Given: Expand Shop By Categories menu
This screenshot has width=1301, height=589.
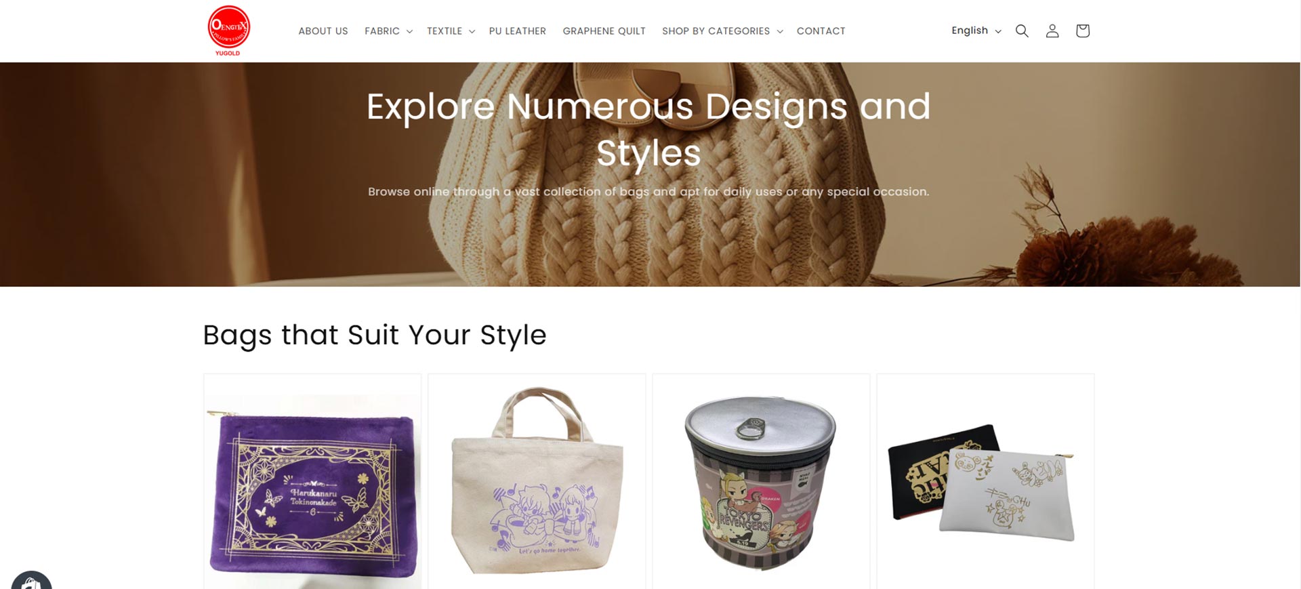Looking at the screenshot, I should [x=722, y=31].
